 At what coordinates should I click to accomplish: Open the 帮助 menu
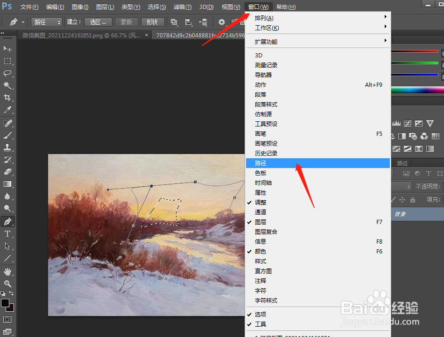pyautogui.click(x=286, y=7)
